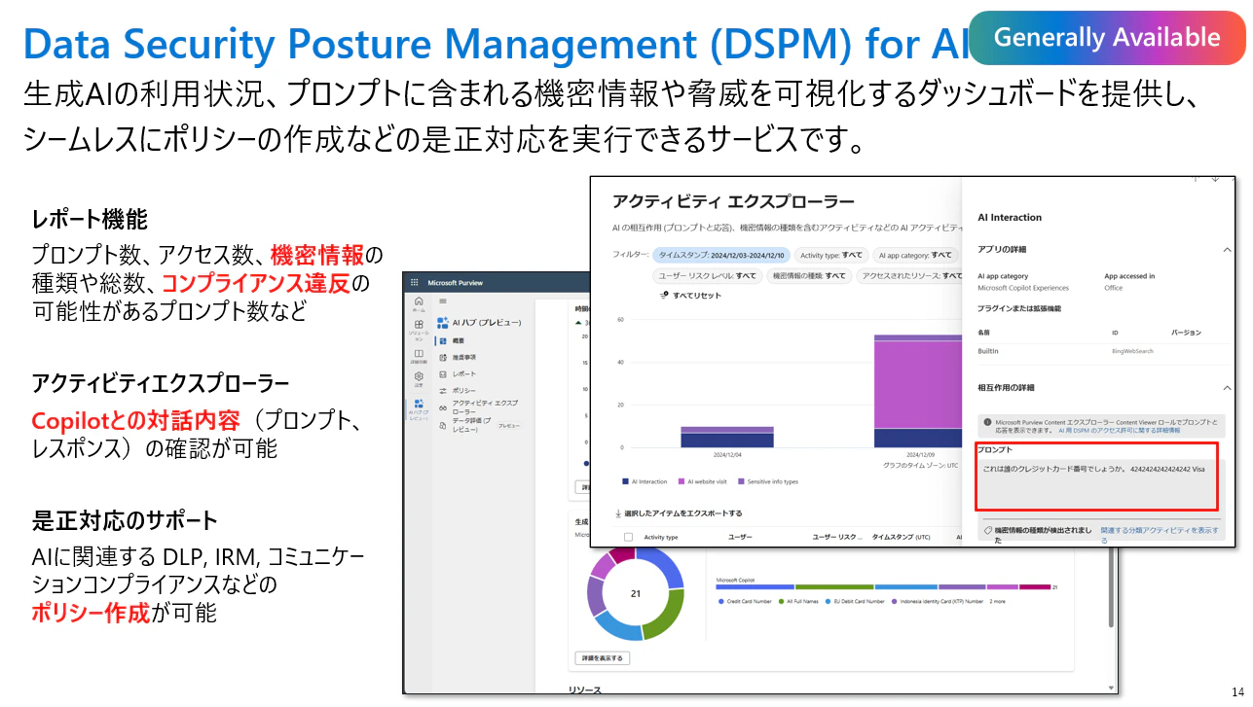Collapse the 相互作用の詳細 section
This screenshot has height=707, width=1253.
coord(1226,387)
